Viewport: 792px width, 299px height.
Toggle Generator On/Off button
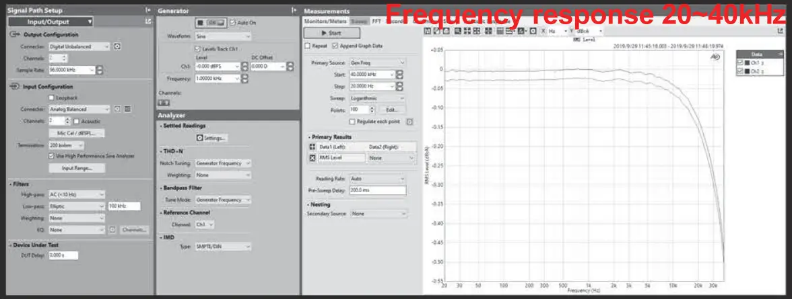coord(211,23)
